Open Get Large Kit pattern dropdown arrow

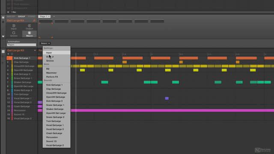click(x=35, y=50)
